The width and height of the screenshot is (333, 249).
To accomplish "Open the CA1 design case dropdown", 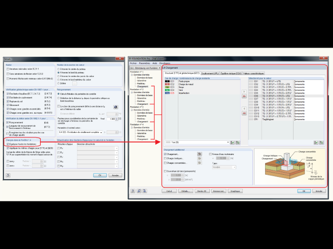I will pos(145,68).
